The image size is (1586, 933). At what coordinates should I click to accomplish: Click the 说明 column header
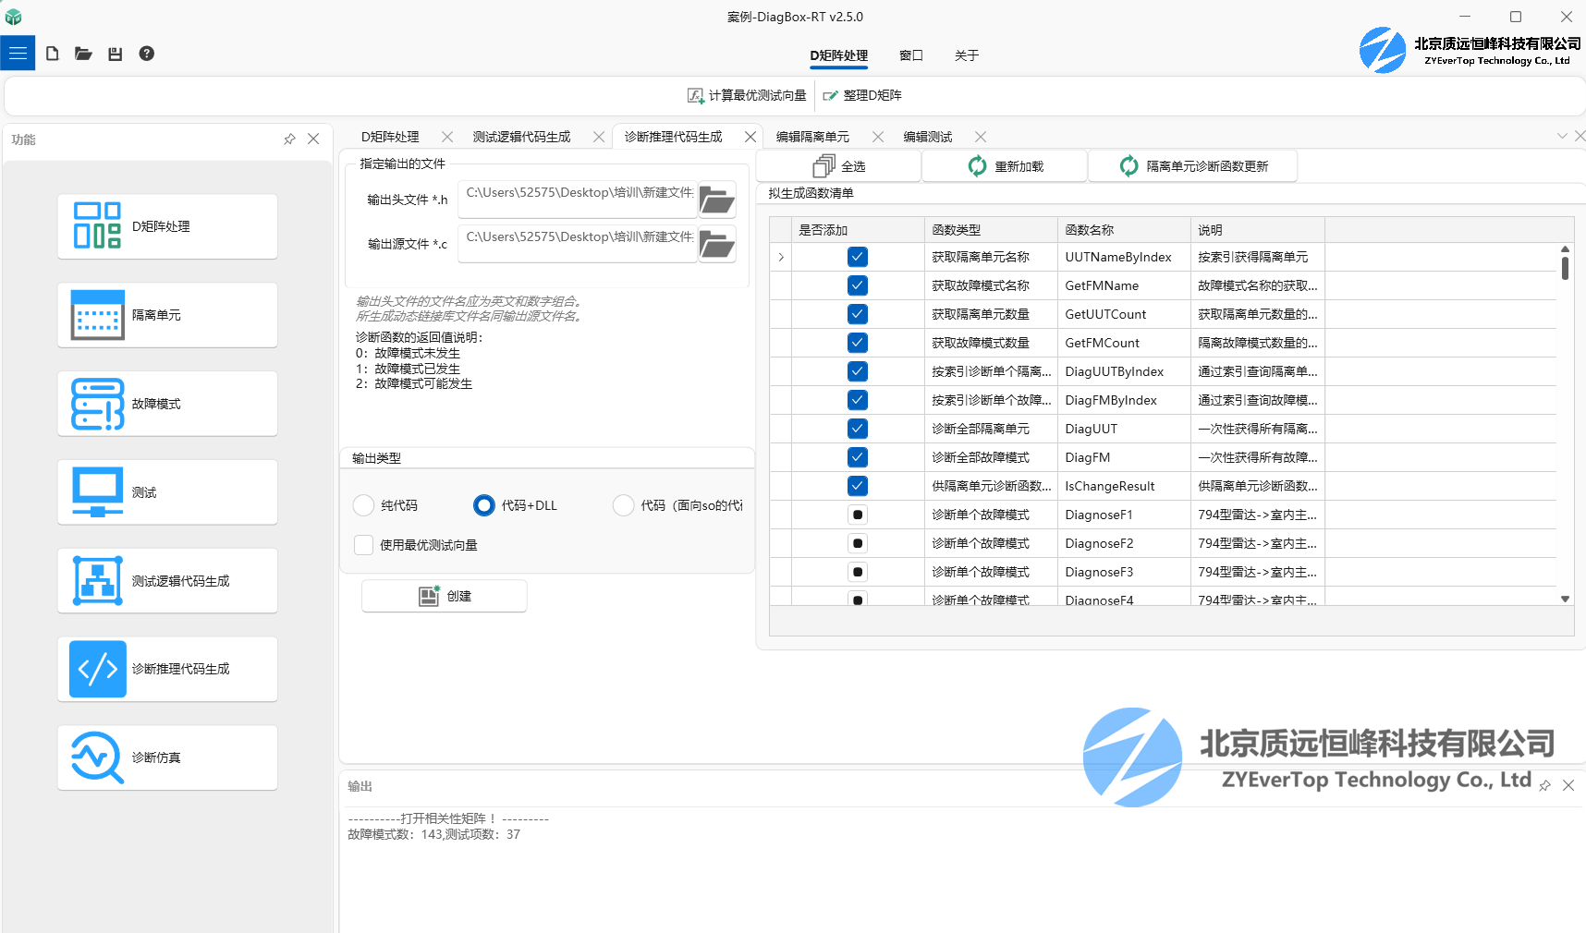point(1258,230)
